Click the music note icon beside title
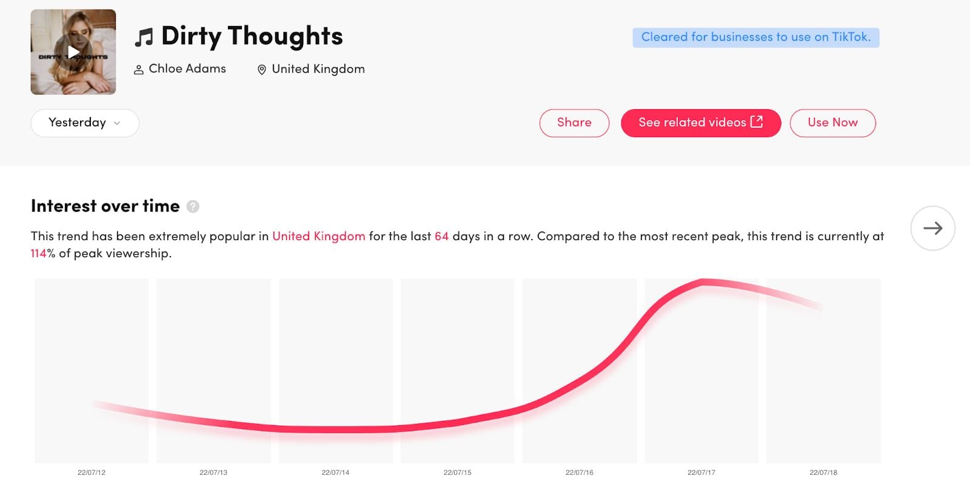The width and height of the screenshot is (970, 490). (x=144, y=38)
